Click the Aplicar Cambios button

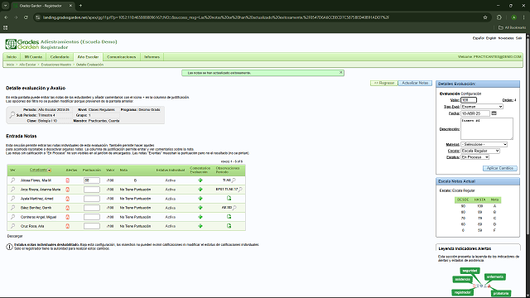point(500,168)
